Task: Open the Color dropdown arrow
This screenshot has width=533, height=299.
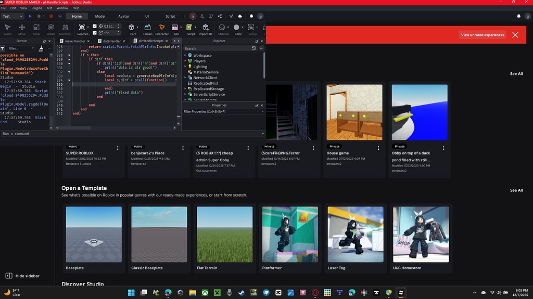Action: point(243,27)
